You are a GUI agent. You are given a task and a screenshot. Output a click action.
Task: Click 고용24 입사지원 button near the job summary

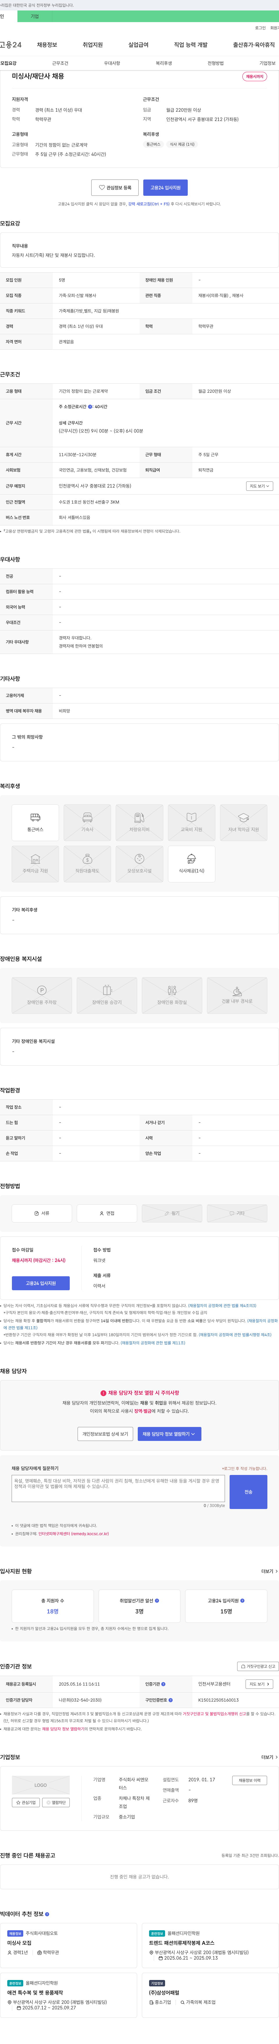coord(166,188)
